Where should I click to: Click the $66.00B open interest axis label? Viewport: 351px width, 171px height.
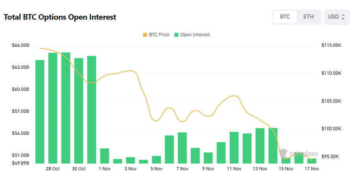[x=20, y=46]
